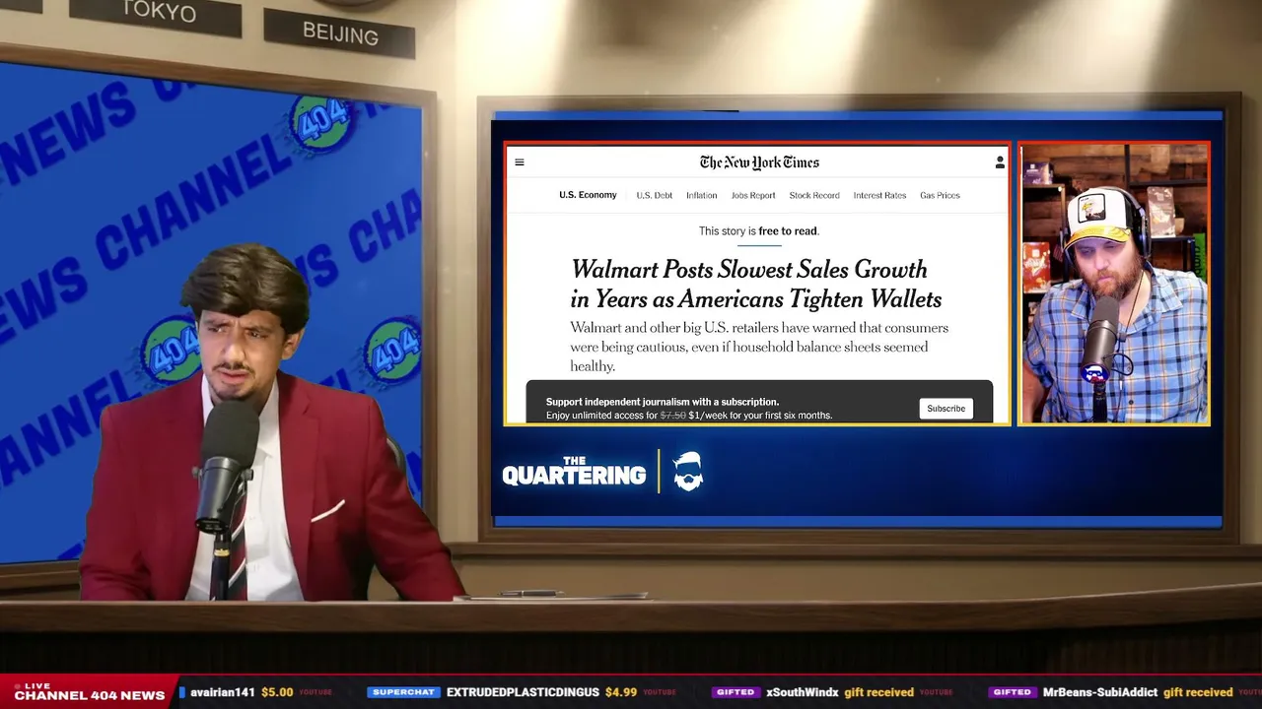Click the Subscribe button in the banner
This screenshot has height=709, width=1262.
tap(946, 409)
